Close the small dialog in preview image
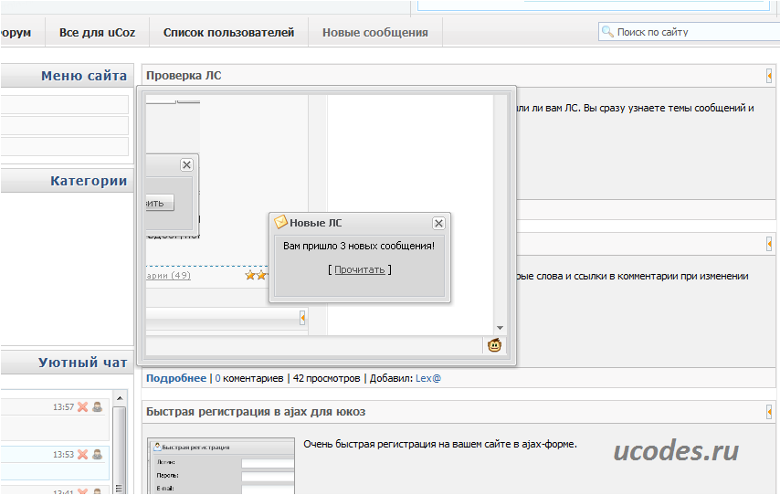 (186, 164)
